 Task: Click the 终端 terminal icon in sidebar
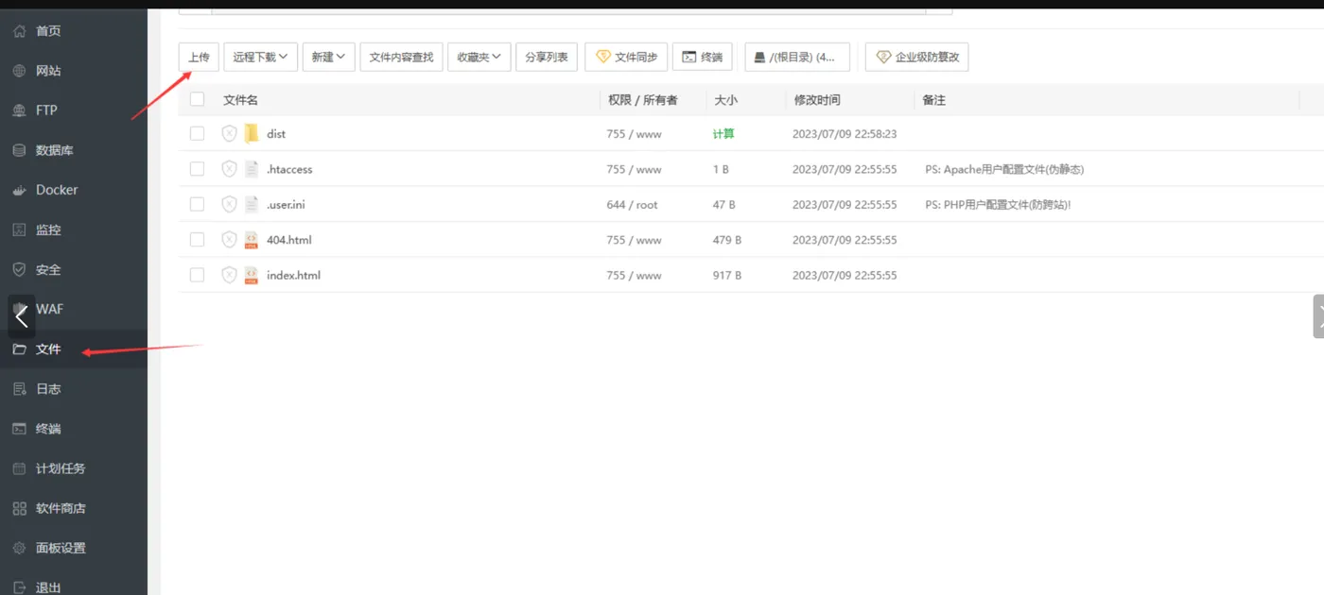(20, 429)
